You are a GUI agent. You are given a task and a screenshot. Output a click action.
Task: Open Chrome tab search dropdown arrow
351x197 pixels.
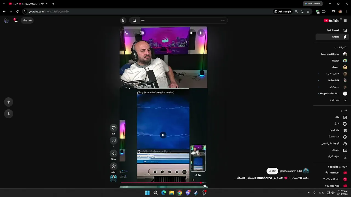click(x=4, y=4)
